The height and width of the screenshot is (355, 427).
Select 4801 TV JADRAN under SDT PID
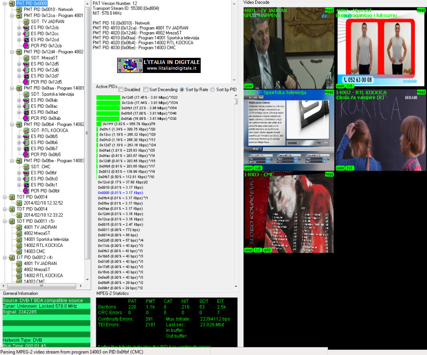pos(40,227)
